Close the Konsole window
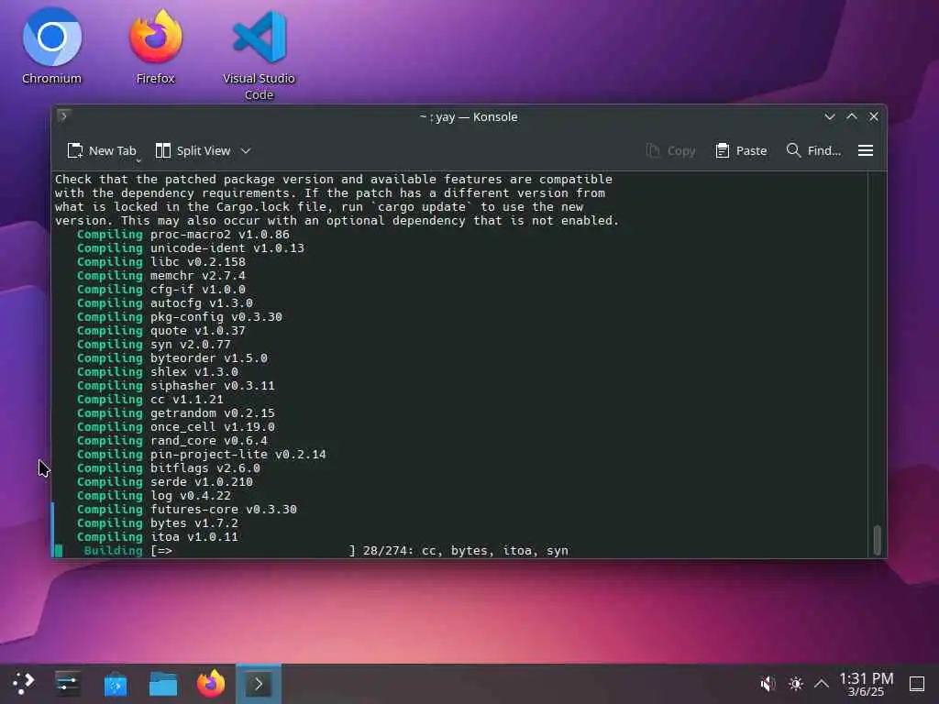 coord(874,116)
